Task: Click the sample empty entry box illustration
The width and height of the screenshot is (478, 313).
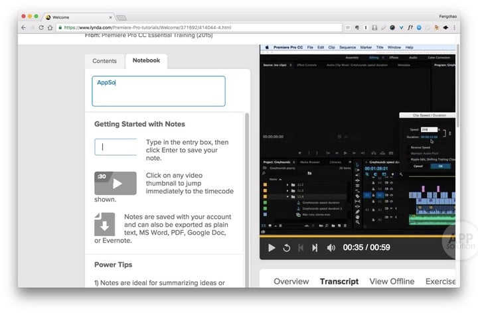Action: [116, 147]
